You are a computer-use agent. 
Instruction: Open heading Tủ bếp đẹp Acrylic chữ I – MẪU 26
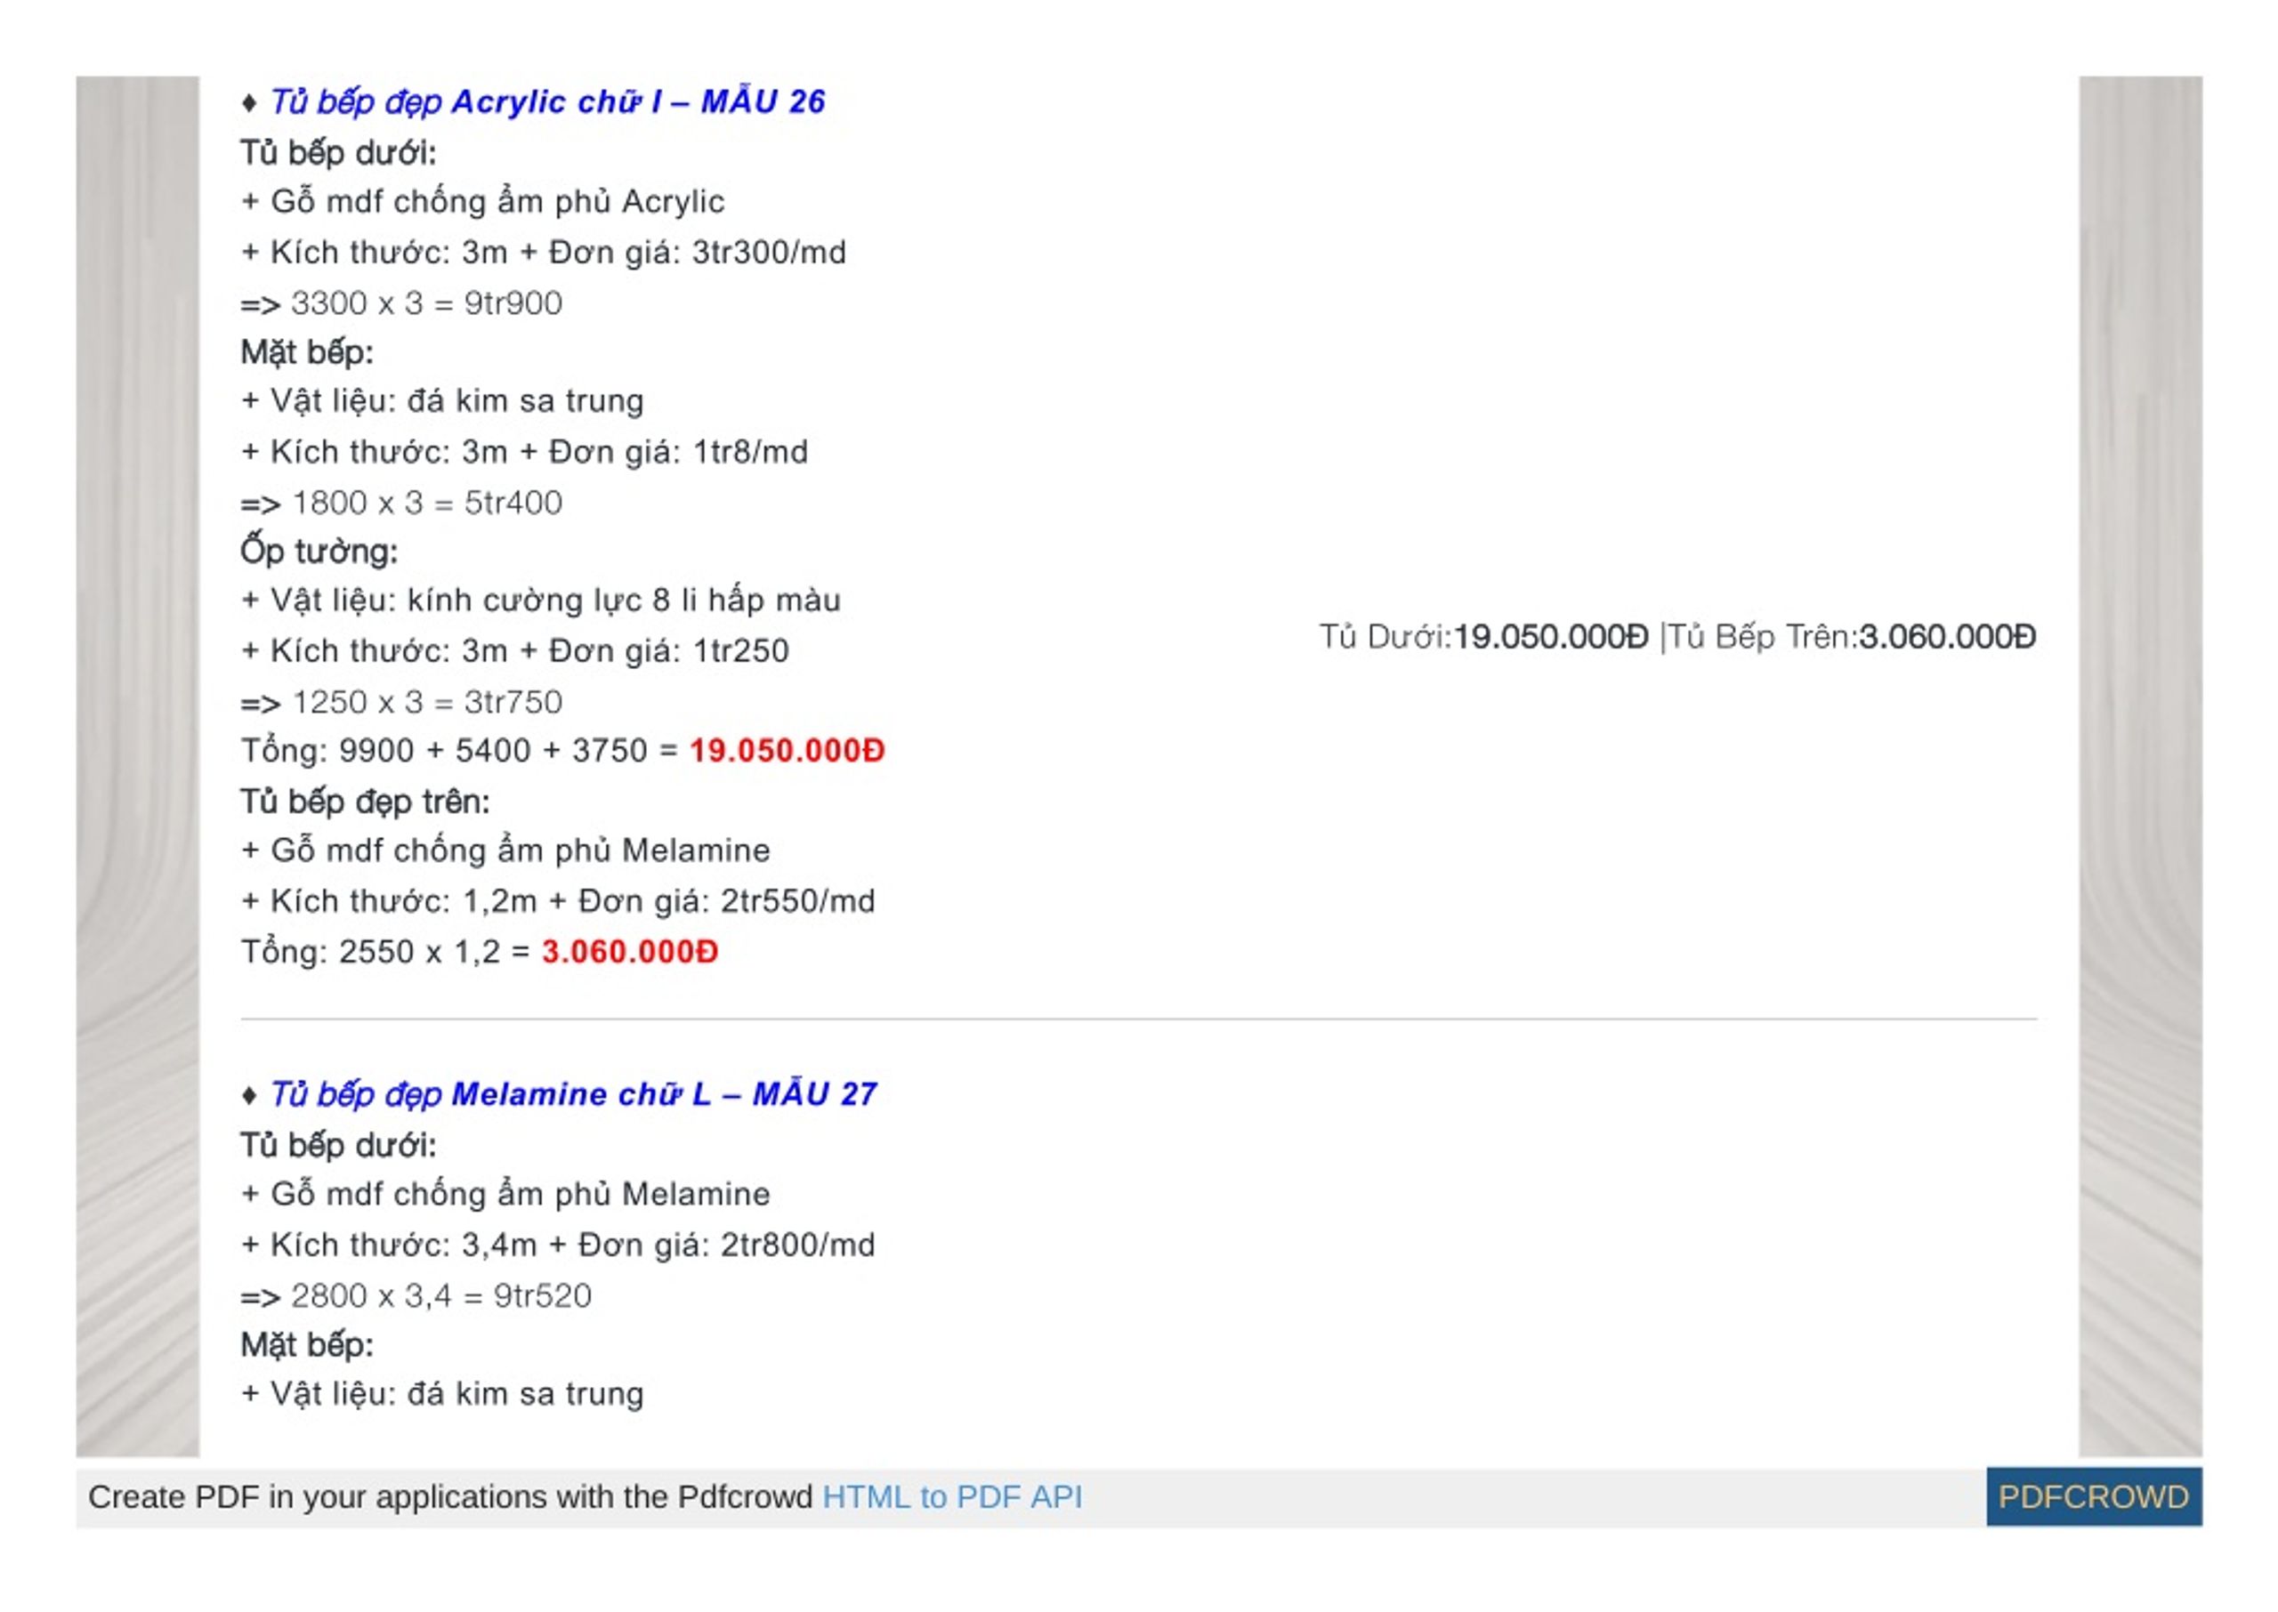click(547, 101)
